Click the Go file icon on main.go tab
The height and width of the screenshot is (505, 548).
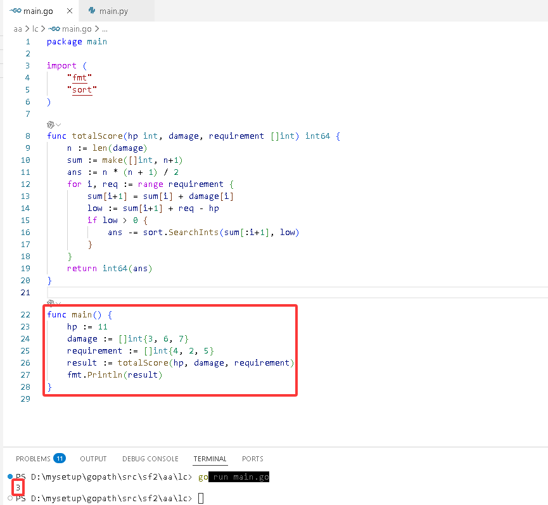tap(15, 11)
